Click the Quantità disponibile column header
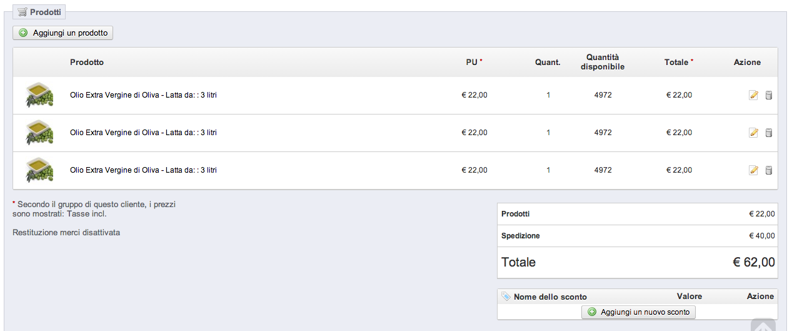This screenshot has width=792, height=331. point(603,62)
